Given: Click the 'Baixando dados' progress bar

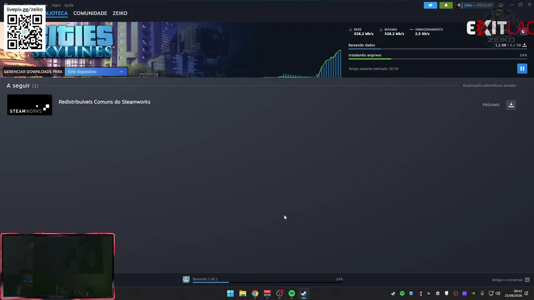Looking at the screenshot, I should click(x=438, y=49).
